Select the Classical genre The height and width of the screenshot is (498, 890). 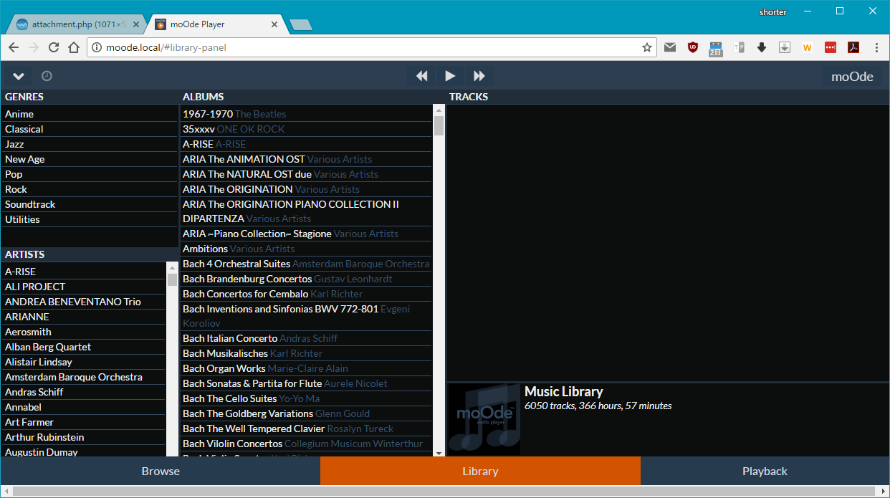click(89, 129)
